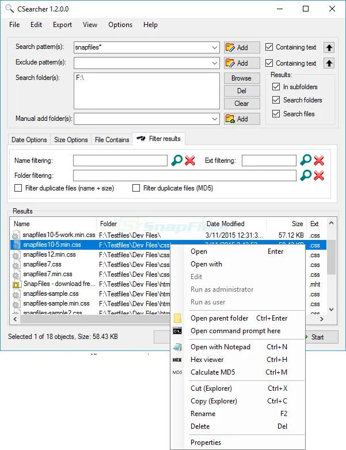Clear Ext filtering with its red X
The width and height of the screenshot is (346, 450).
click(x=319, y=161)
